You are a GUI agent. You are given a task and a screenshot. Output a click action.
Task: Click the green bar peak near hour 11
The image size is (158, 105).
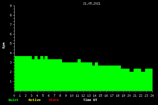click(79, 61)
